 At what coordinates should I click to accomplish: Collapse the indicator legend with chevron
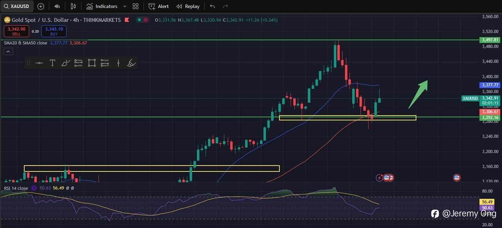pos(8,52)
